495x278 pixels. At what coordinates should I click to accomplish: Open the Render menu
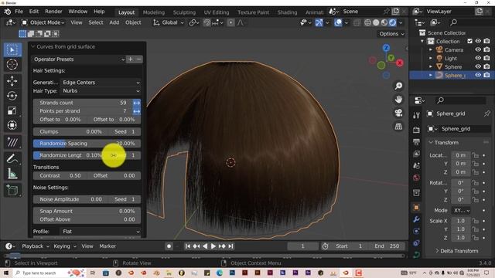pos(53,12)
